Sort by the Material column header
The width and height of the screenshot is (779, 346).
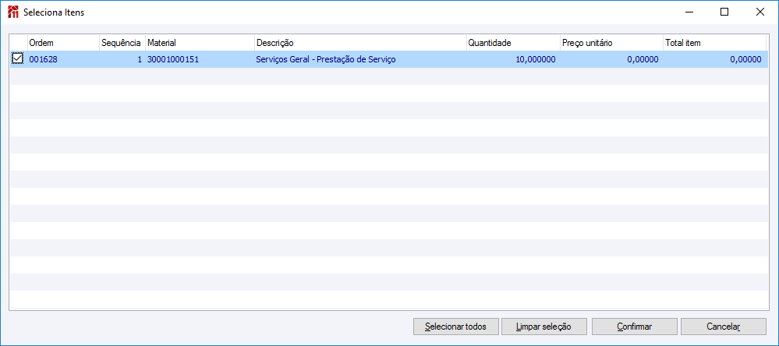pyautogui.click(x=199, y=42)
